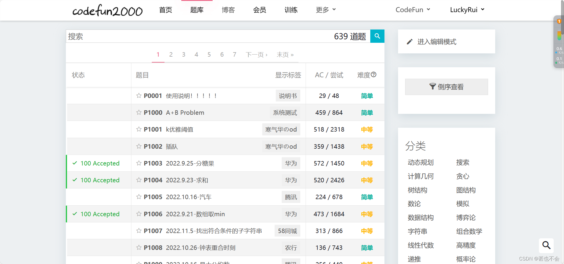Click the 农行 tag on P1008
Image resolution: width=564 pixels, height=264 pixels.
pos(291,247)
